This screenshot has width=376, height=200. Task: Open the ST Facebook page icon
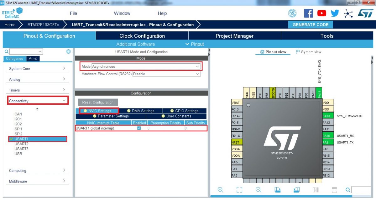pos(308,13)
